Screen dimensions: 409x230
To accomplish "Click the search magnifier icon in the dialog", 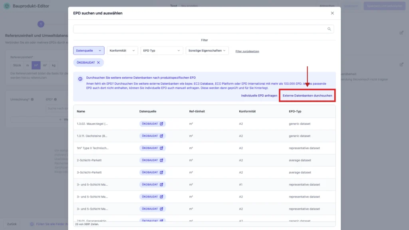I will [x=329, y=29].
